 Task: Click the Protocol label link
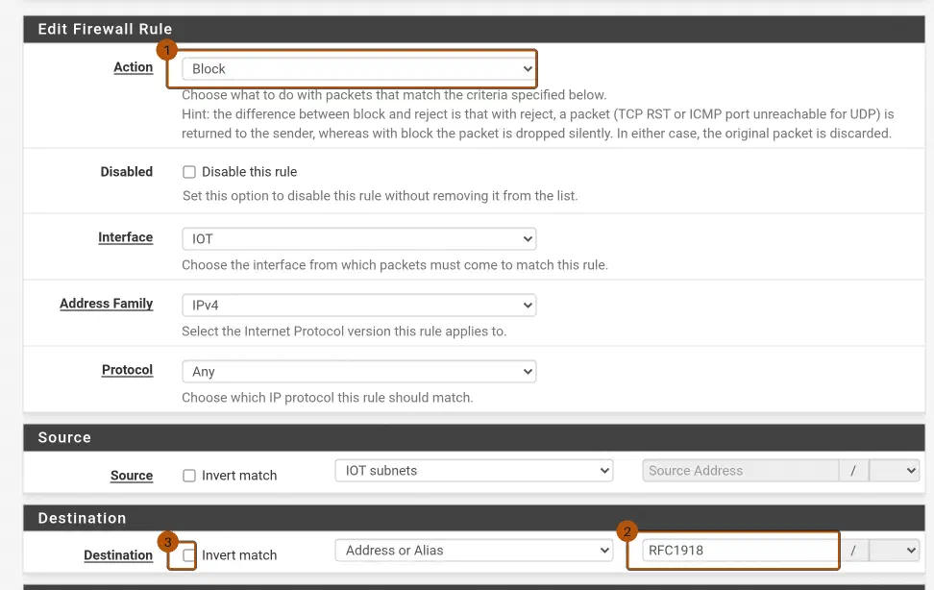click(x=128, y=370)
